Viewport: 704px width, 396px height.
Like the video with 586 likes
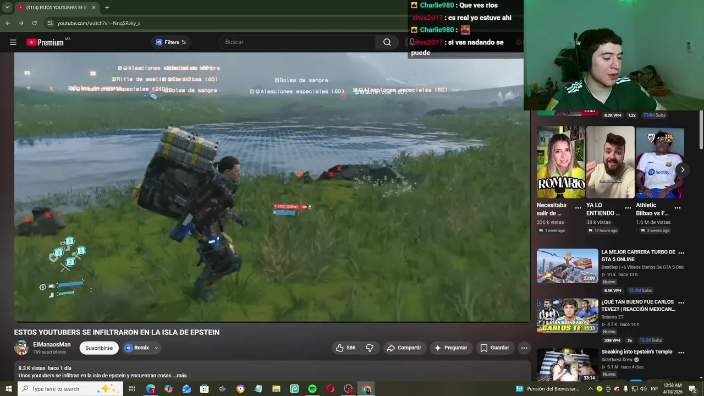click(x=345, y=348)
